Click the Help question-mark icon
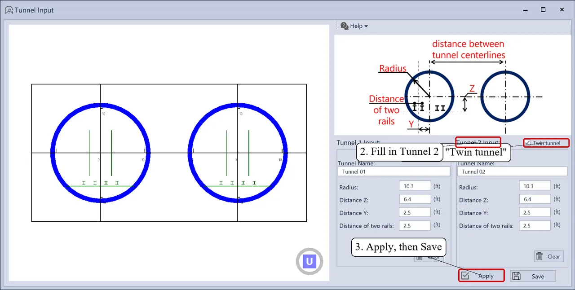Image resolution: width=575 pixels, height=290 pixels. (345, 26)
